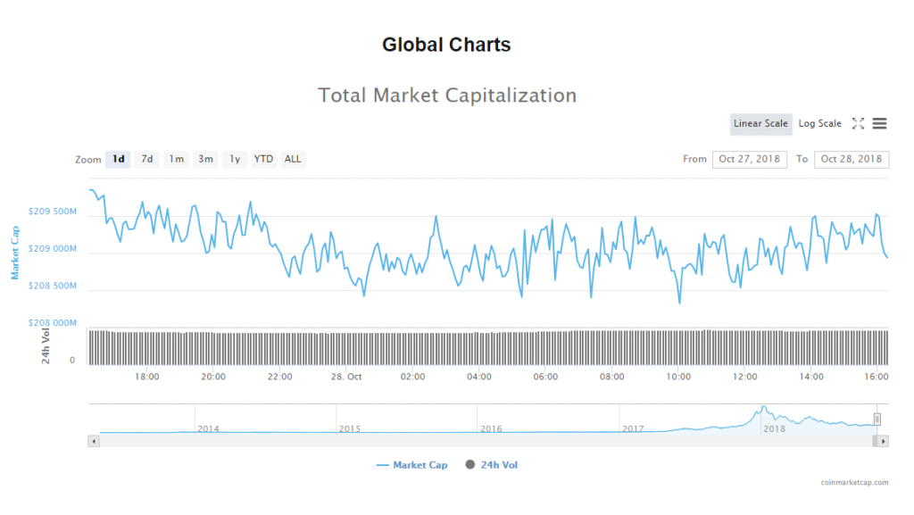This screenshot has height=515, width=914.
Task: Choose the 1y zoom option
Action: click(235, 160)
